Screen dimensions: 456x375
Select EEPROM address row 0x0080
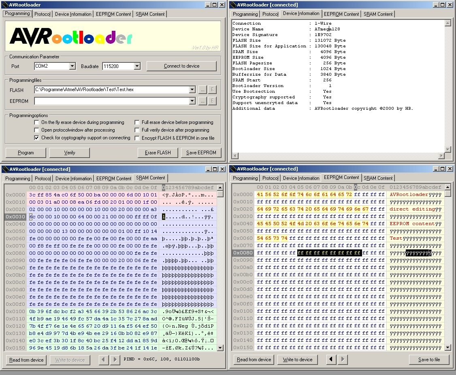point(243,253)
